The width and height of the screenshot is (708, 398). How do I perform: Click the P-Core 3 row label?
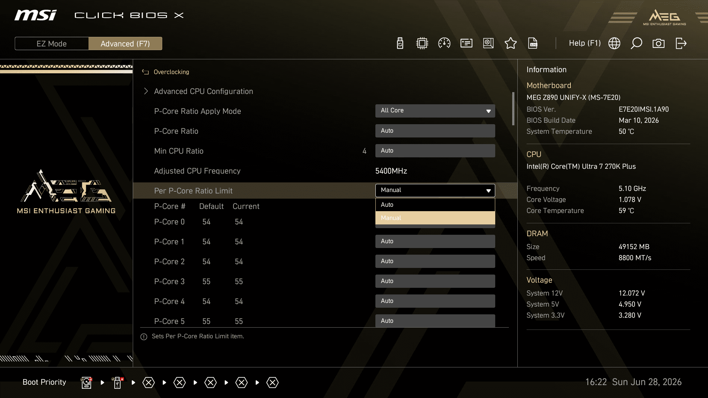[169, 282]
